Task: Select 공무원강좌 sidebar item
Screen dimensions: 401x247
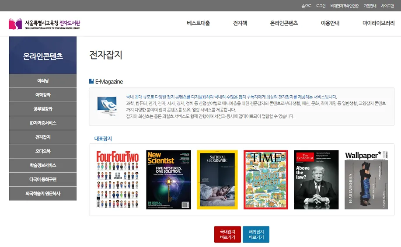Action: click(43, 109)
